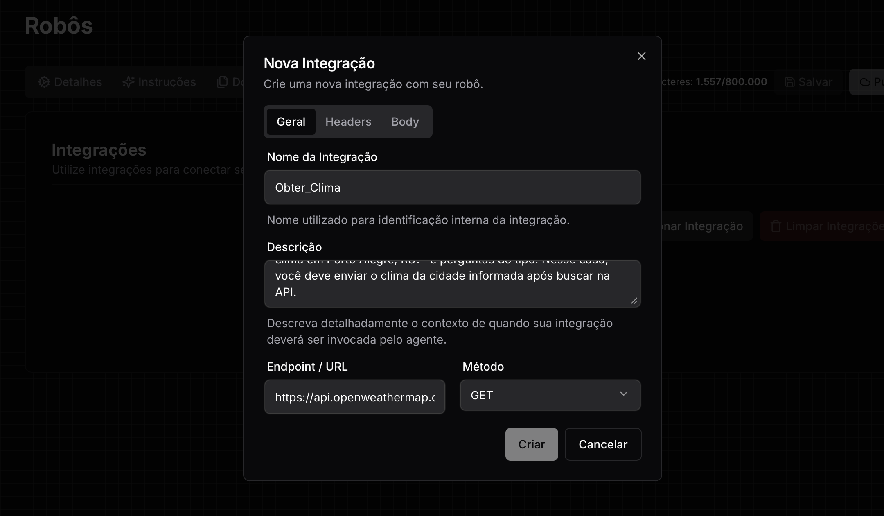Image resolution: width=884 pixels, height=516 pixels.
Task: Close the Nova Integração dialog
Action: (x=641, y=56)
